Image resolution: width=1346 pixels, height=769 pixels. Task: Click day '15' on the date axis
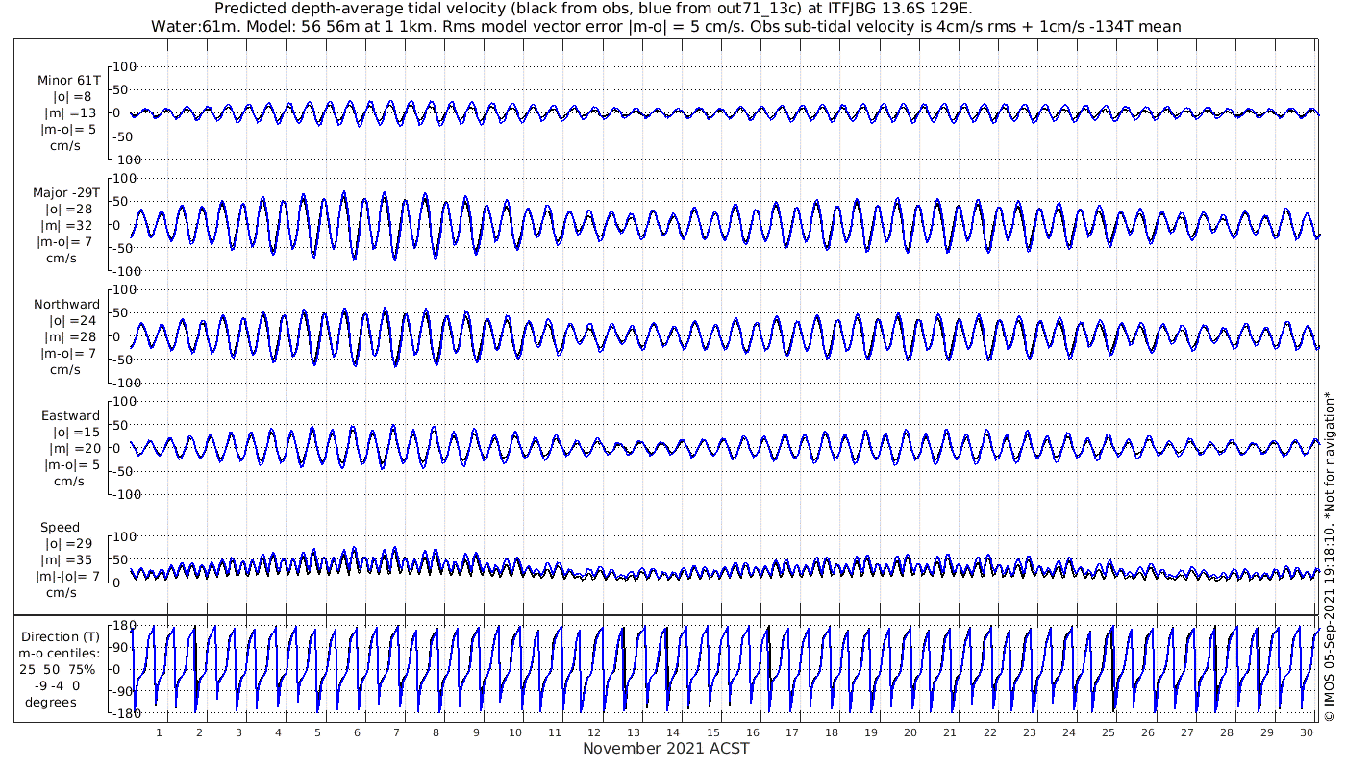point(713,732)
